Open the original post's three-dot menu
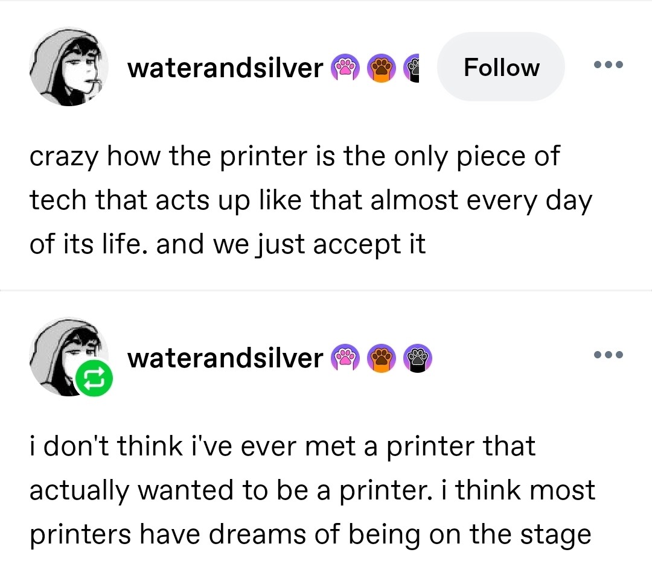Screen dimensions: 652x561 click(607, 65)
